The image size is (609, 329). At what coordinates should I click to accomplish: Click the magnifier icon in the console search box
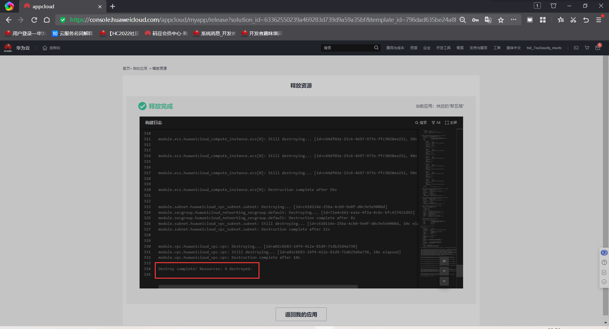(376, 48)
